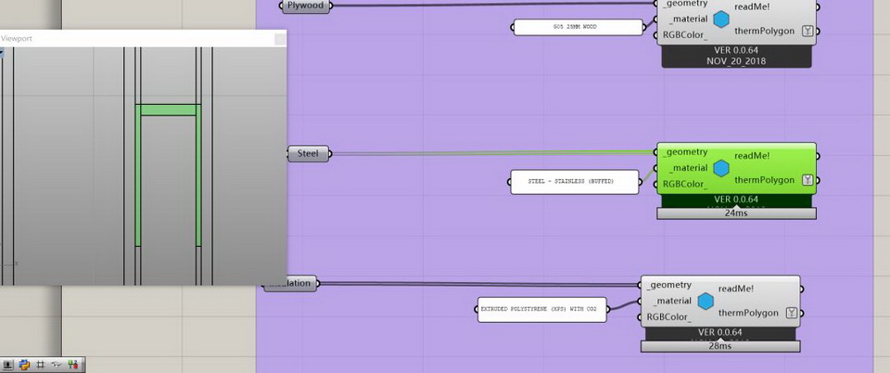Select the Plywood geometry parameter node
The width and height of the screenshot is (890, 373).
pos(304,6)
